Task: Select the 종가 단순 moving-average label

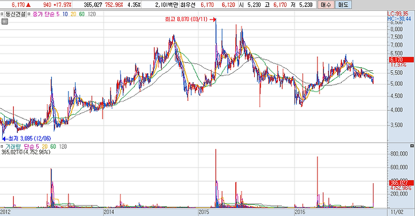Action: 44,14
